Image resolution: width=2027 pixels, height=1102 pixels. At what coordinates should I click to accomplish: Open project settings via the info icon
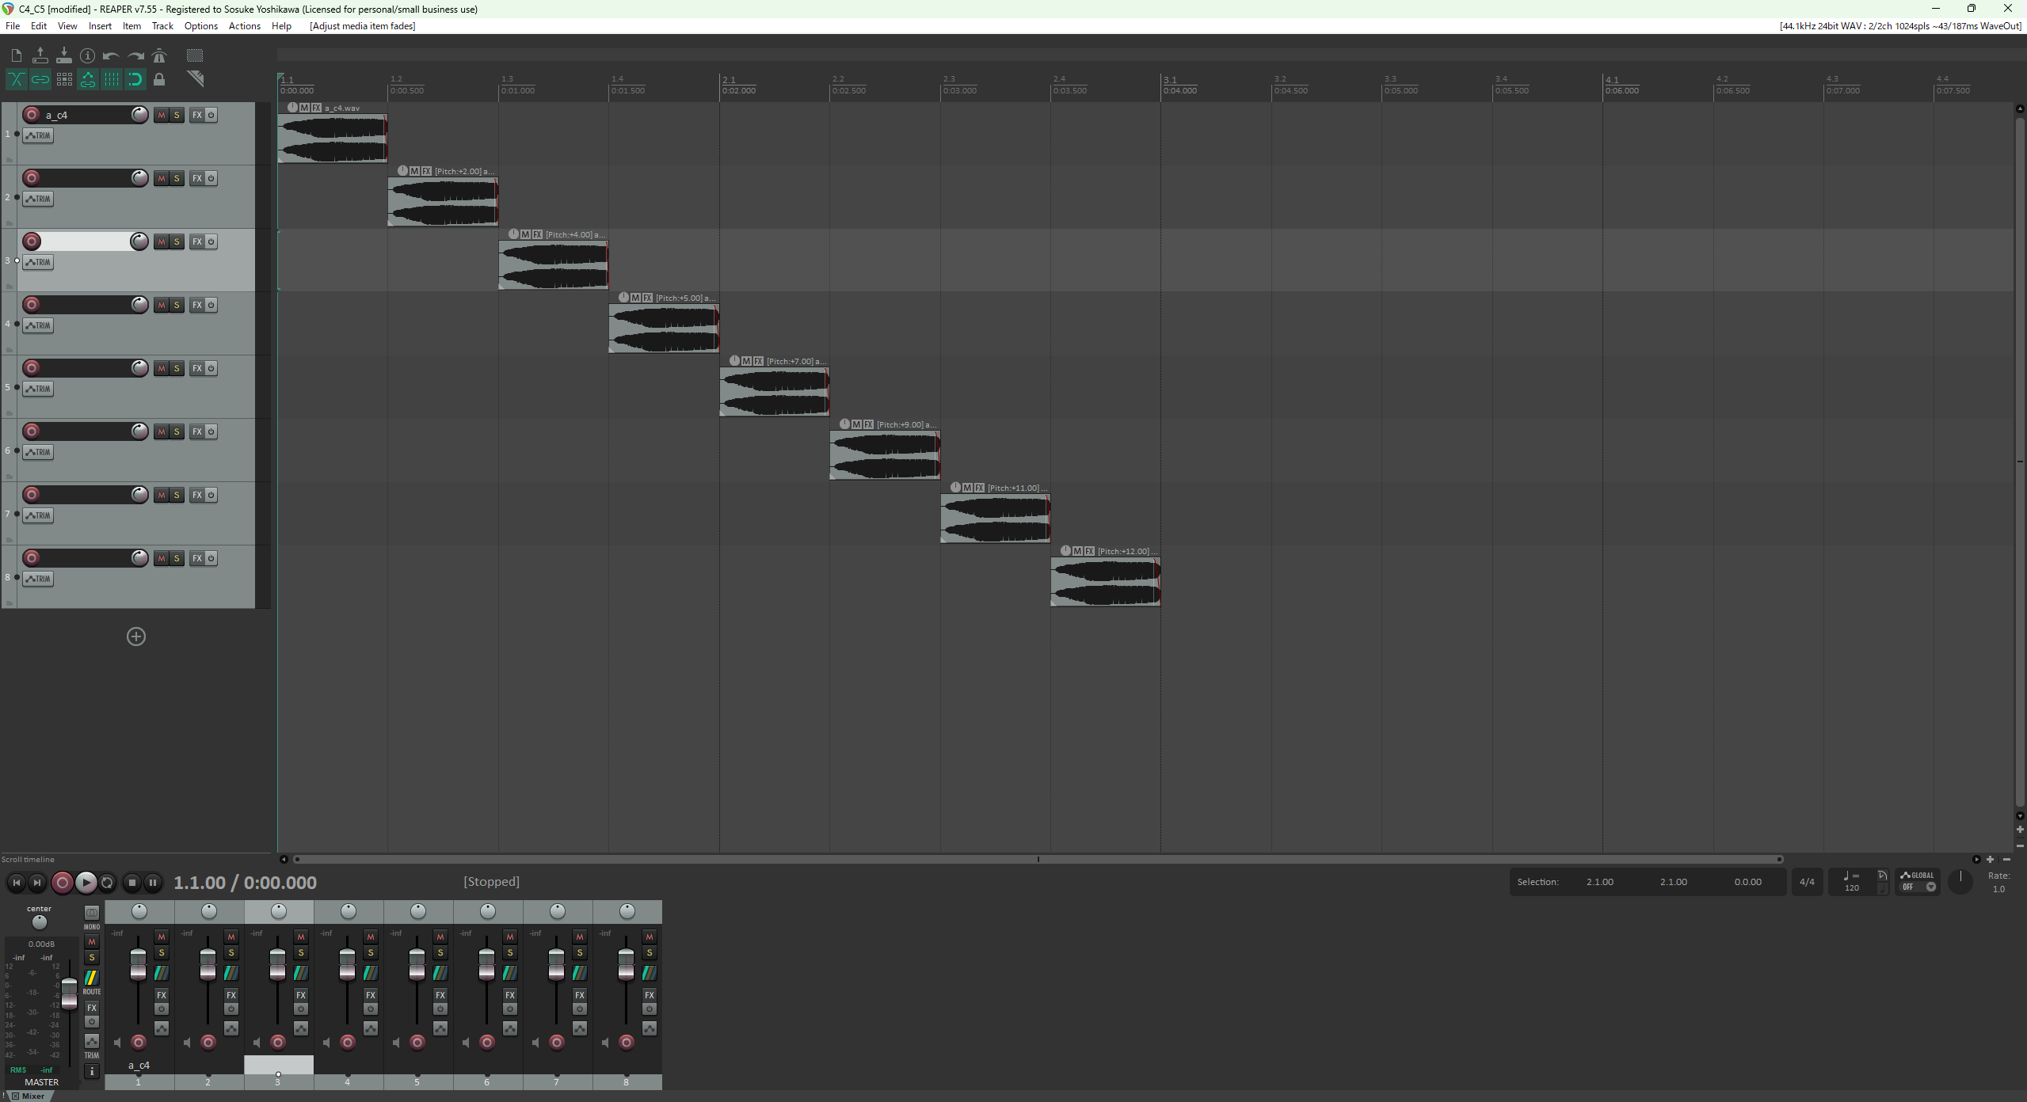pos(88,55)
